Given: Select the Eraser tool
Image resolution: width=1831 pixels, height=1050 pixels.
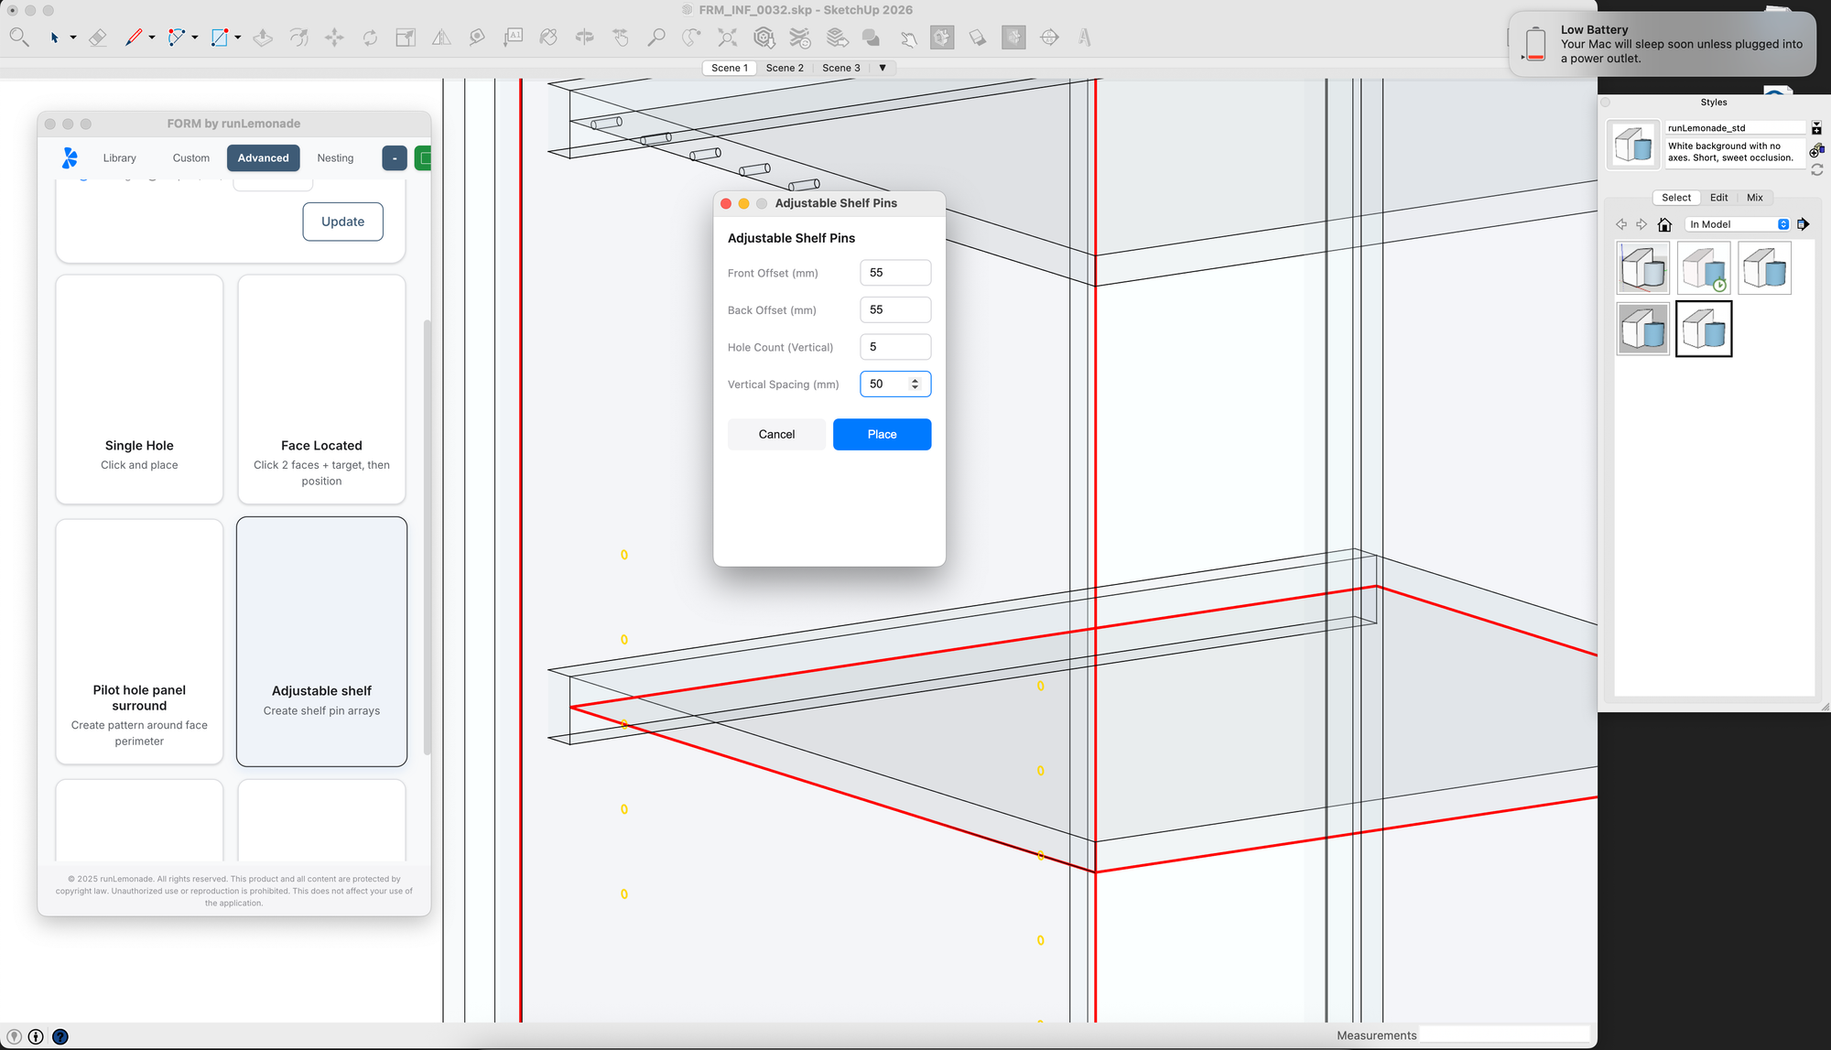Looking at the screenshot, I should [98, 38].
